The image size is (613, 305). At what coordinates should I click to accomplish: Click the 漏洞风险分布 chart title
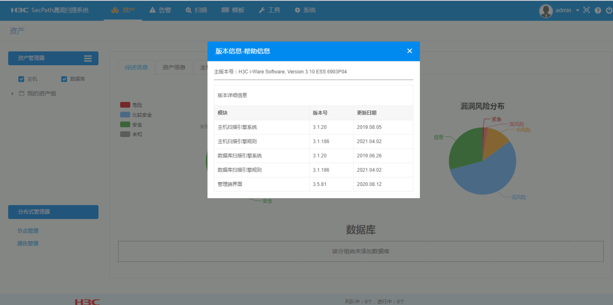coord(482,106)
